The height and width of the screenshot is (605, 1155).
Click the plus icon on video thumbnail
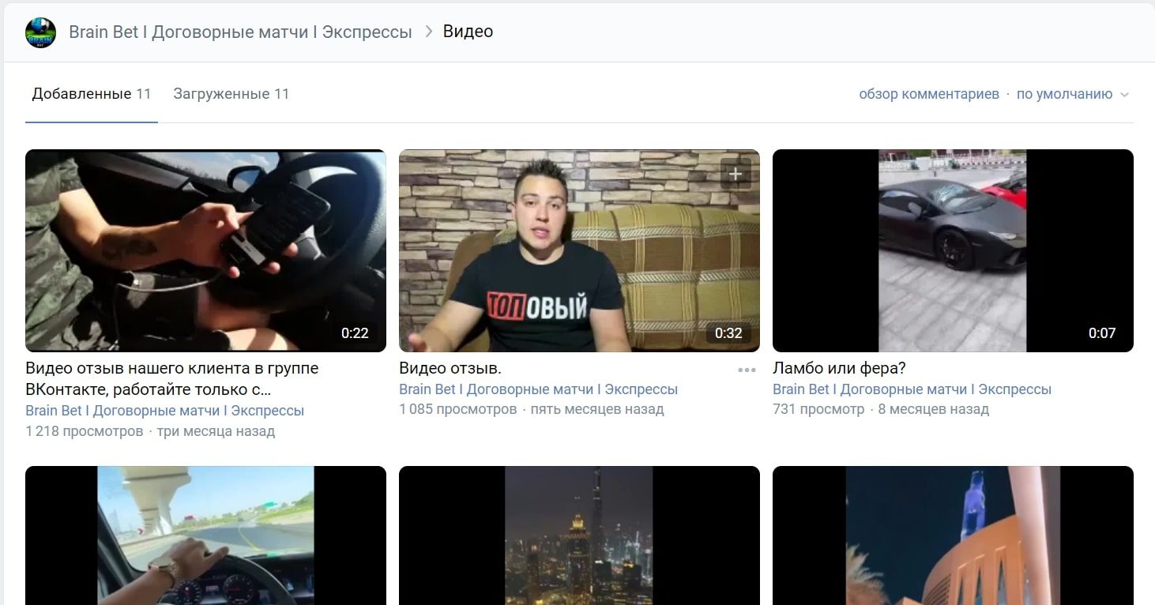[x=736, y=174]
